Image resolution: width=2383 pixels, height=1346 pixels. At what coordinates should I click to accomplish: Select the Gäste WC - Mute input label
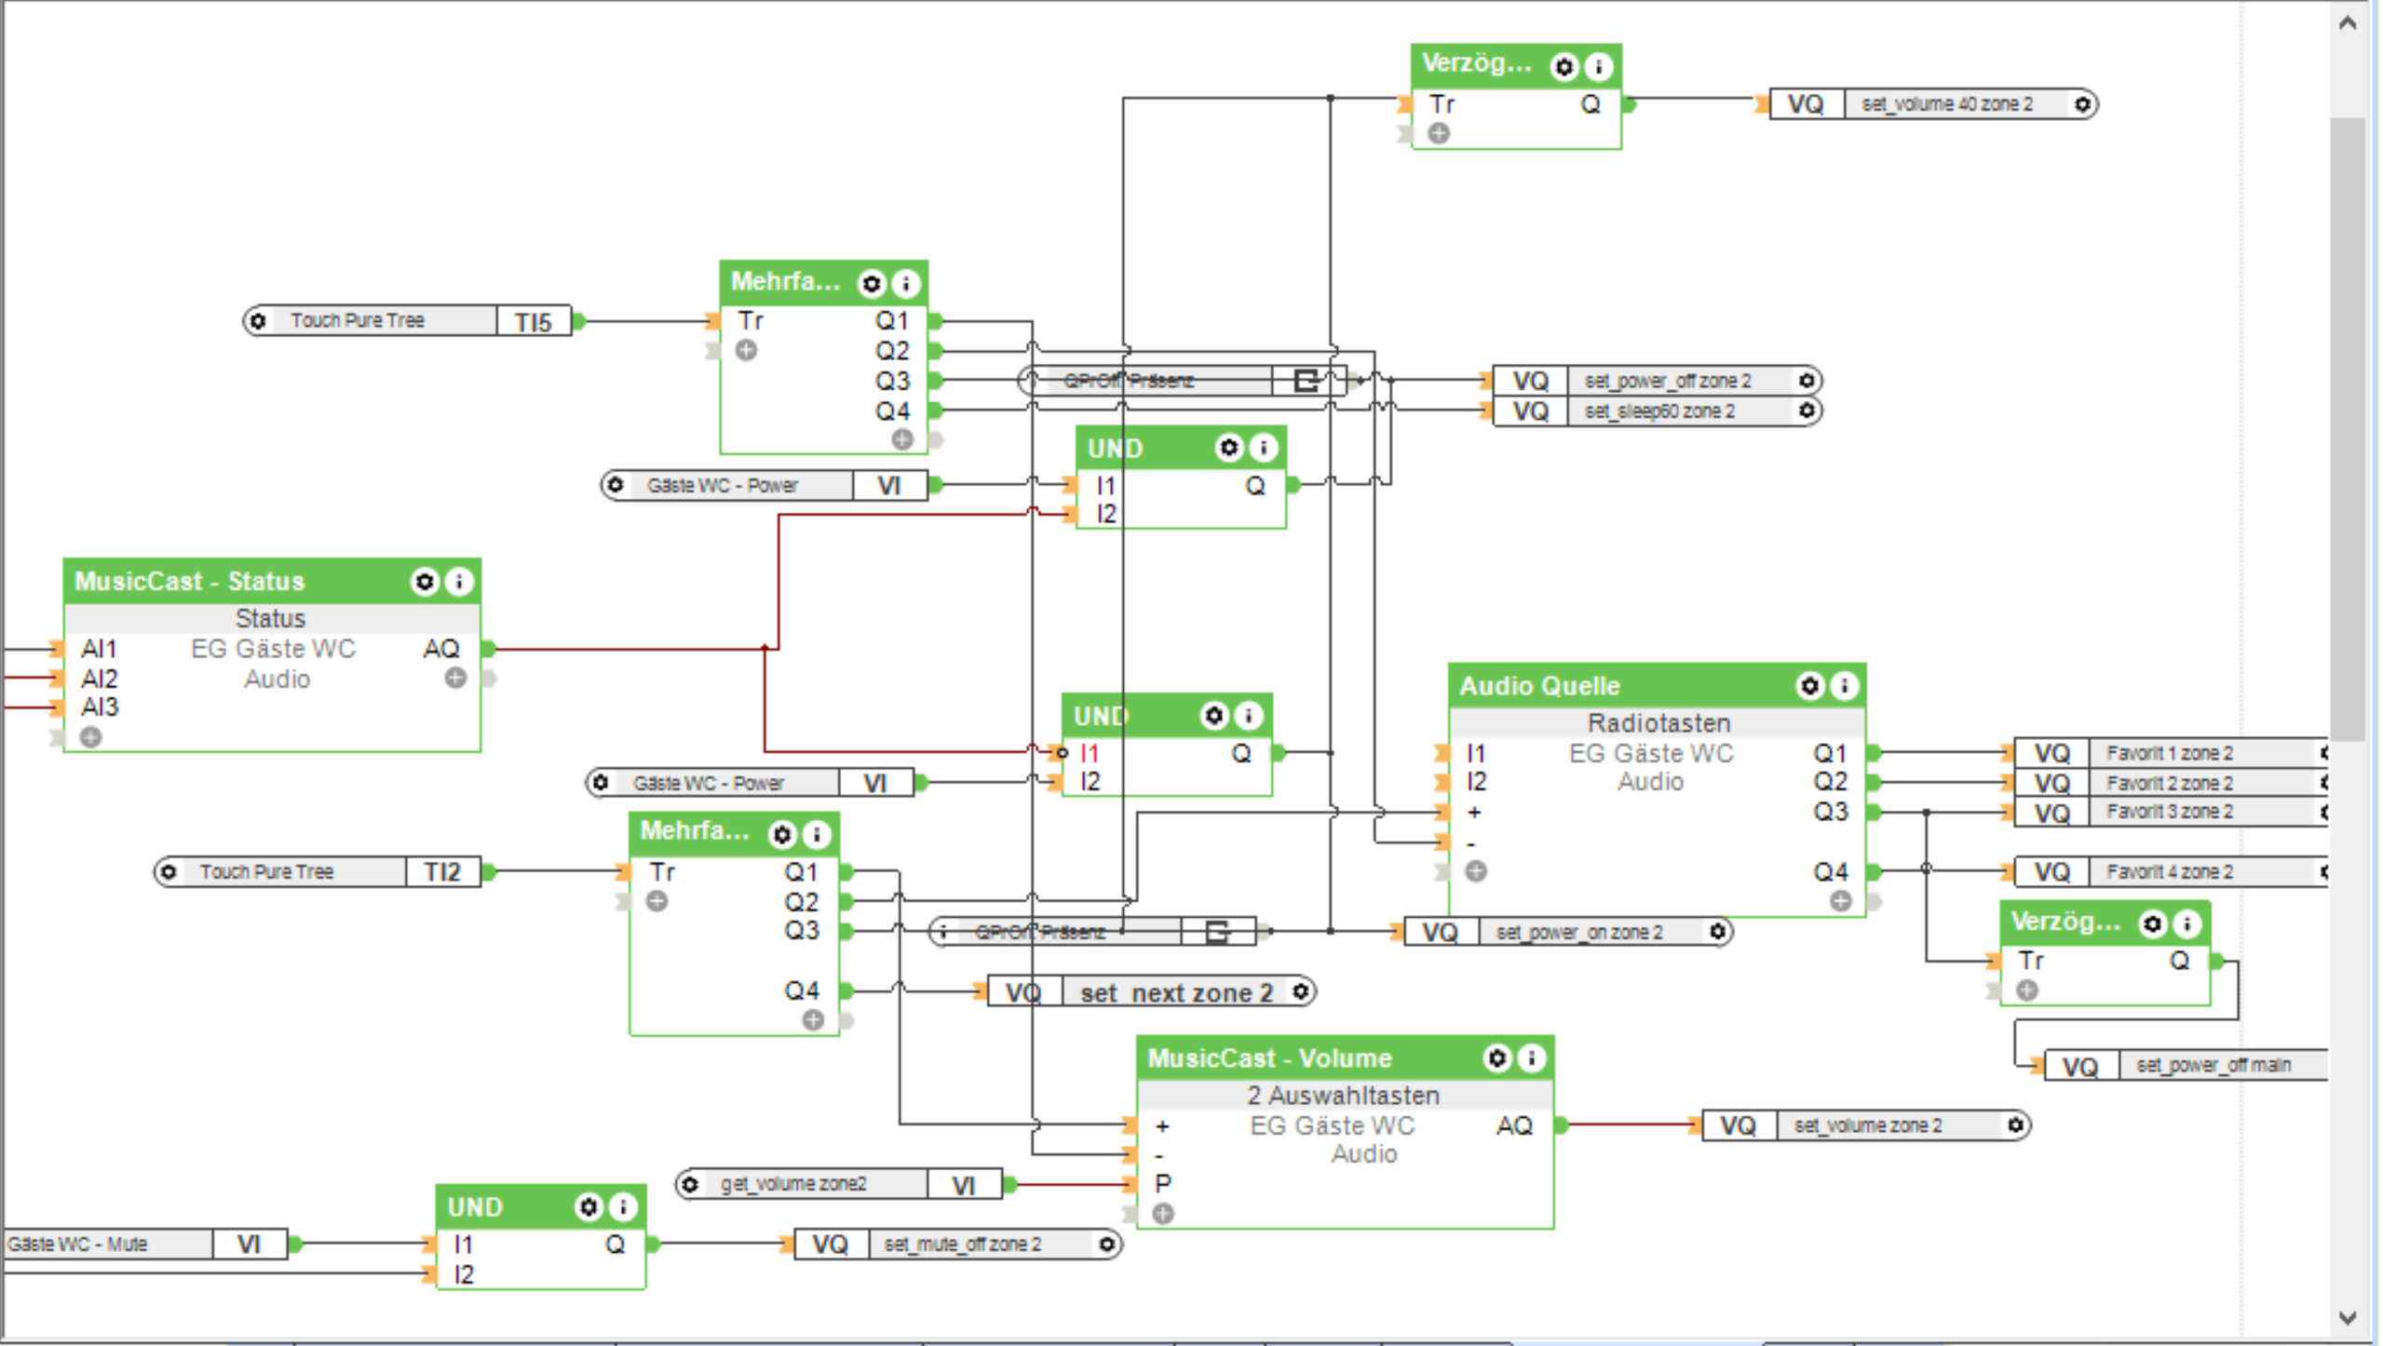click(x=78, y=1245)
